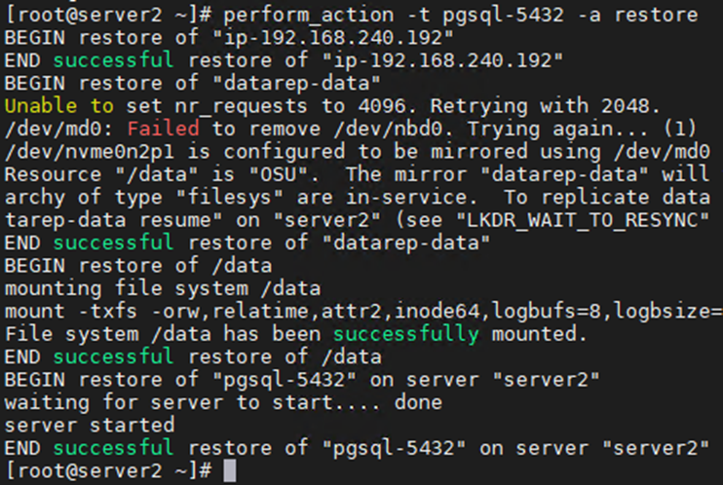The height and width of the screenshot is (485, 723).
Task: Click the '/dev/nvme0n2p1 is configured to be mirrored' line
Action: pos(358,152)
